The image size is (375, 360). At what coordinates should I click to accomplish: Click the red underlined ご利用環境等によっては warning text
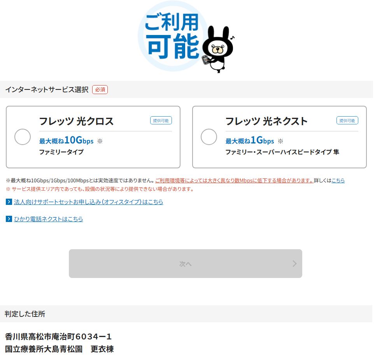pyautogui.click(x=234, y=180)
